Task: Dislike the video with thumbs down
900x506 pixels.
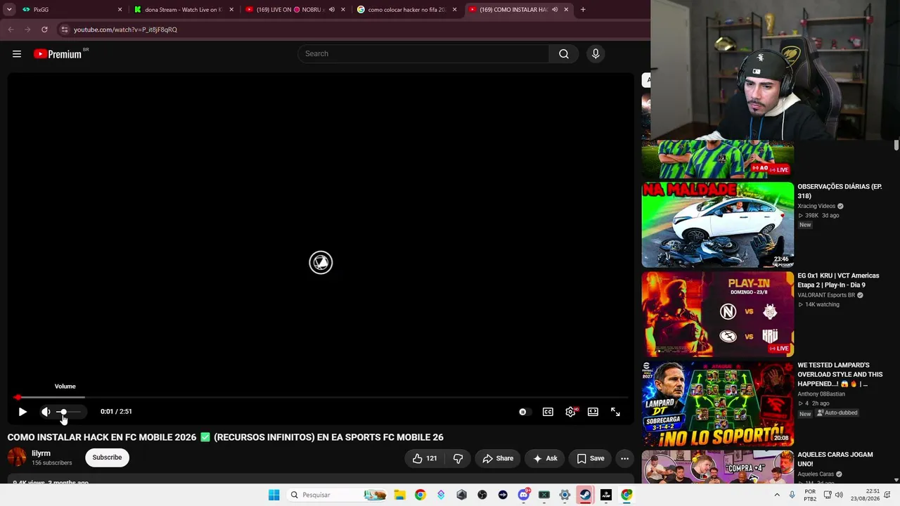Action: 458,458
